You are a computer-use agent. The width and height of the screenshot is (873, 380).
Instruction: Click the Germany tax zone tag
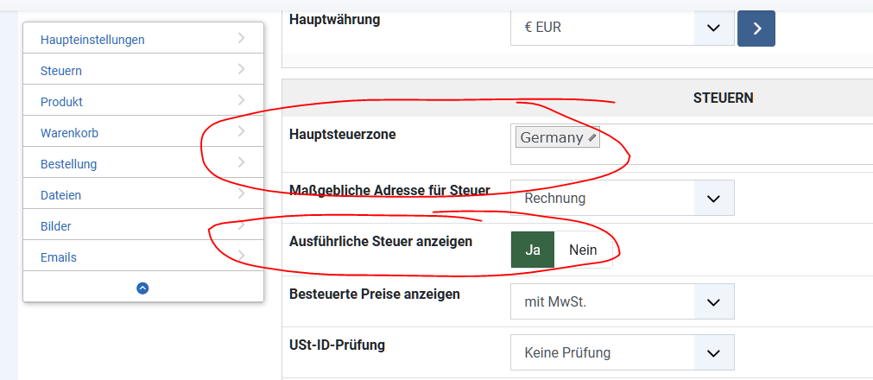pyautogui.click(x=552, y=138)
